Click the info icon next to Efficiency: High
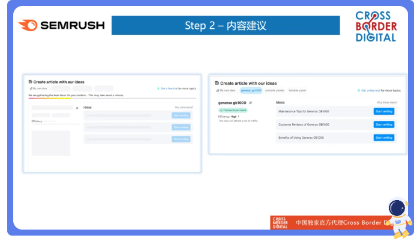 (239, 117)
